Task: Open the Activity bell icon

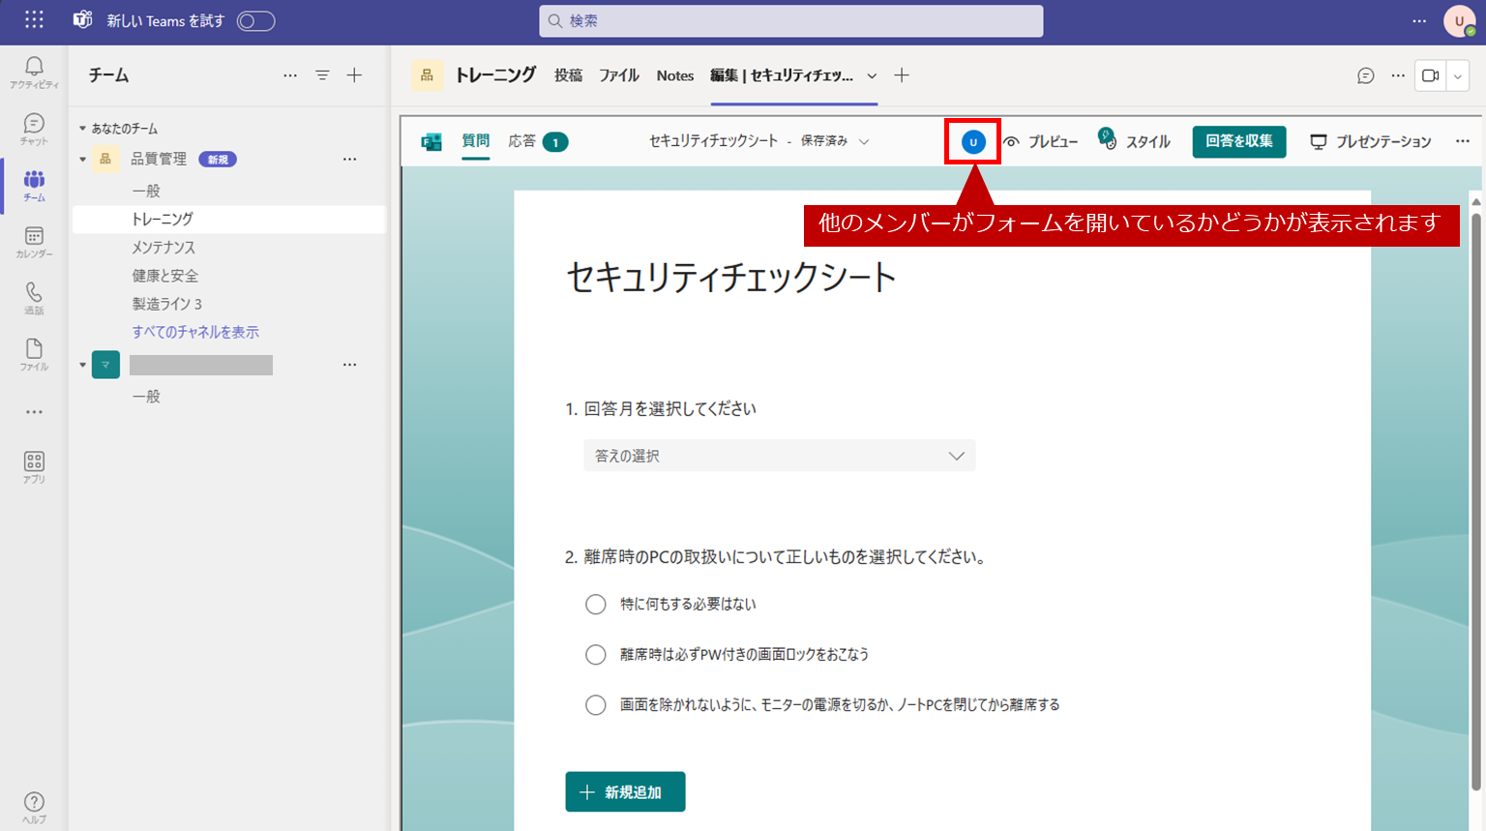Action: click(x=34, y=72)
